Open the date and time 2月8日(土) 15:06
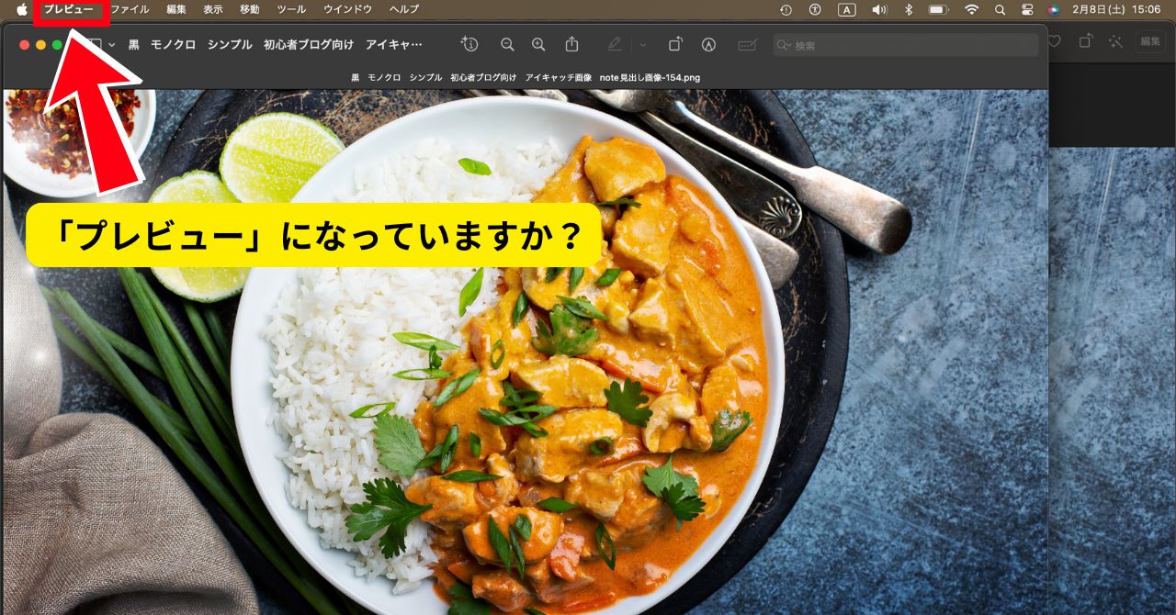This screenshot has height=615, width=1176. coord(1116,9)
